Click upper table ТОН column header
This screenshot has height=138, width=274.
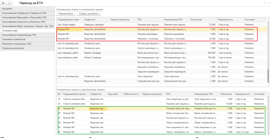[149, 20]
